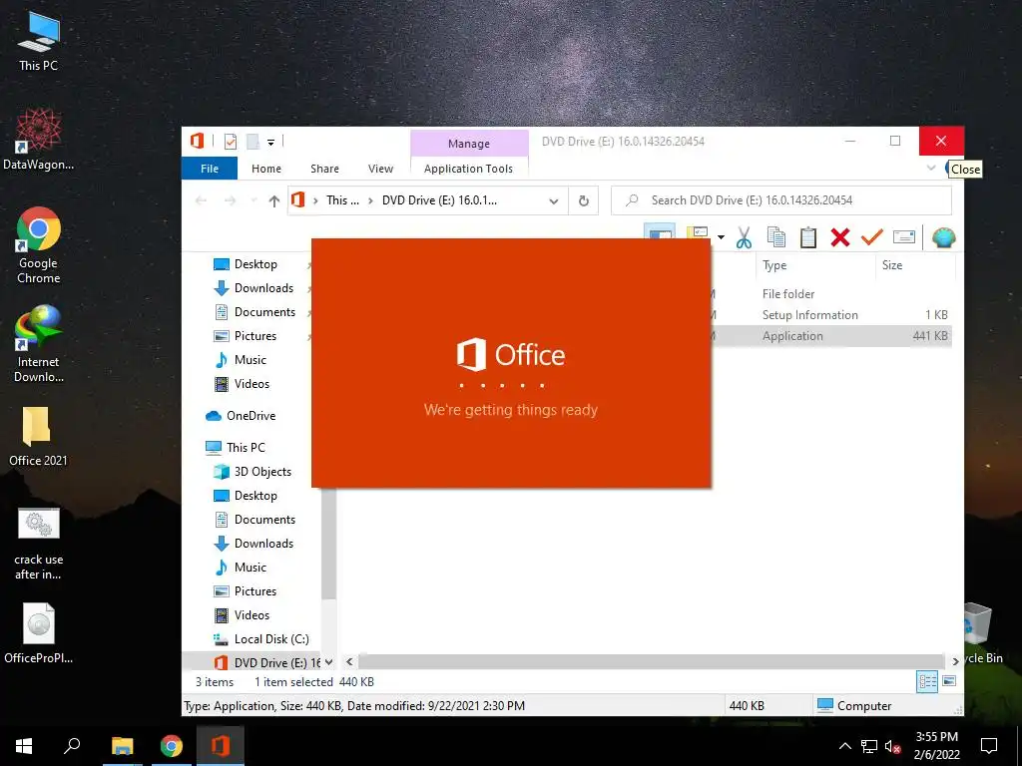Screen dimensions: 1022x766
Task: Click the 'This ...' breadcrumb in address bar
Action: 343,200
